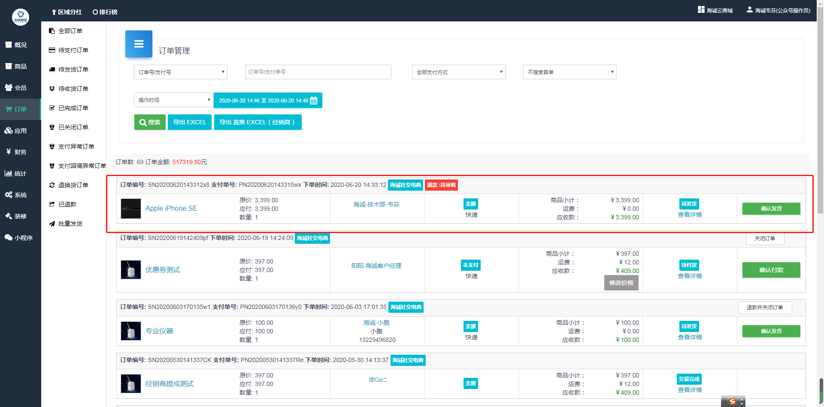
Task: Click the green 搜索 button
Action: tap(150, 122)
